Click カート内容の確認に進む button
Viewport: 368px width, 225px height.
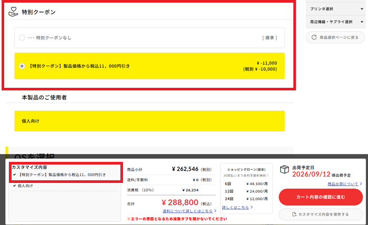click(x=321, y=197)
